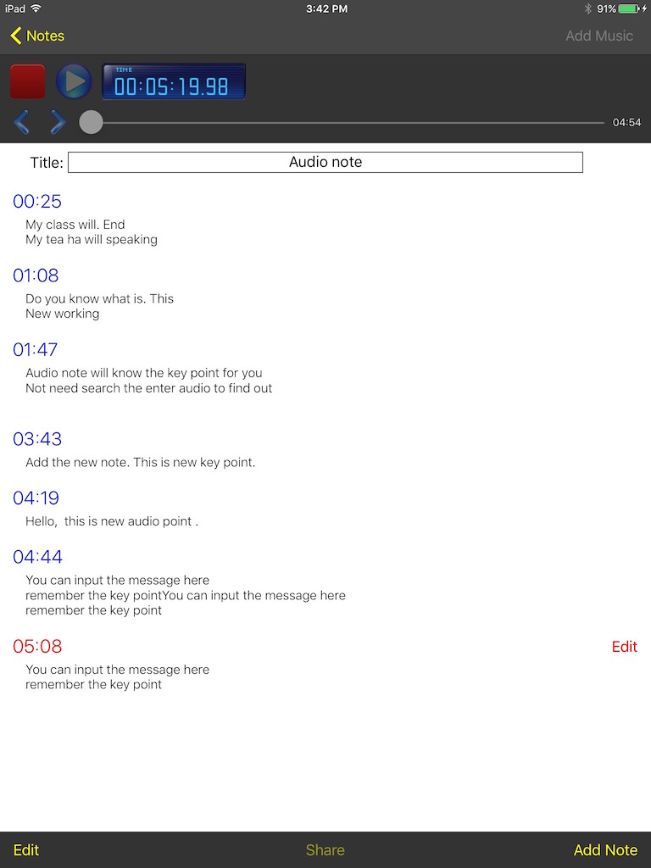This screenshot has height=868, width=651.
Task: Select text 'Hello, this is new audio point'
Action: (108, 521)
